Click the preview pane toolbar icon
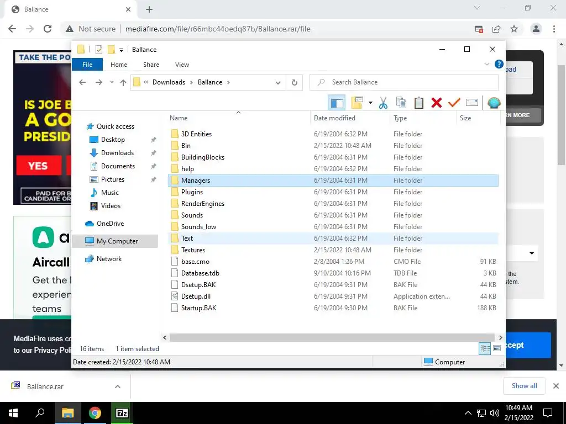 pos(337,103)
